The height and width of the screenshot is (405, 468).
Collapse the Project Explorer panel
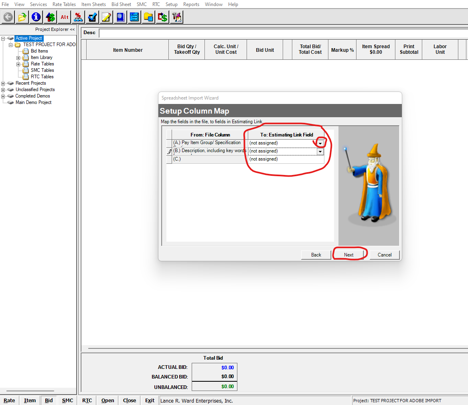point(72,29)
